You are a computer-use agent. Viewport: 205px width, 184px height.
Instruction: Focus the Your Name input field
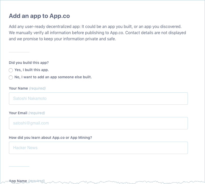click(98, 99)
